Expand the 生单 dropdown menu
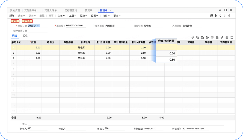This screenshot has width=243, height=140. pos(61,16)
